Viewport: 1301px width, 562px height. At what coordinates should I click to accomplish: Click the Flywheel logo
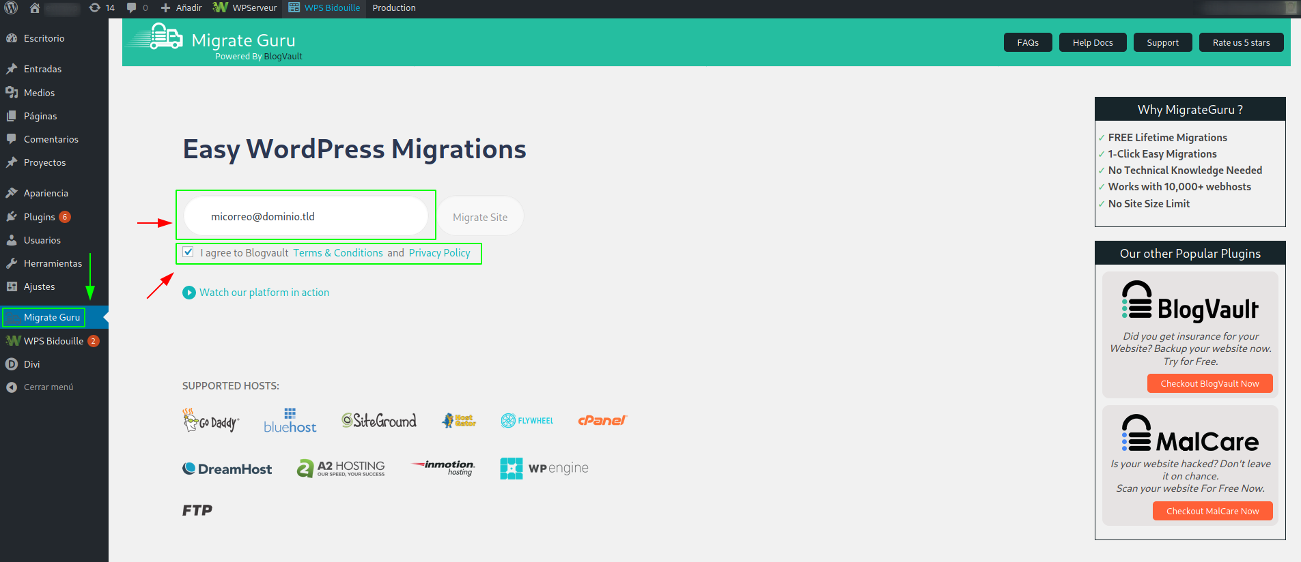click(x=527, y=420)
